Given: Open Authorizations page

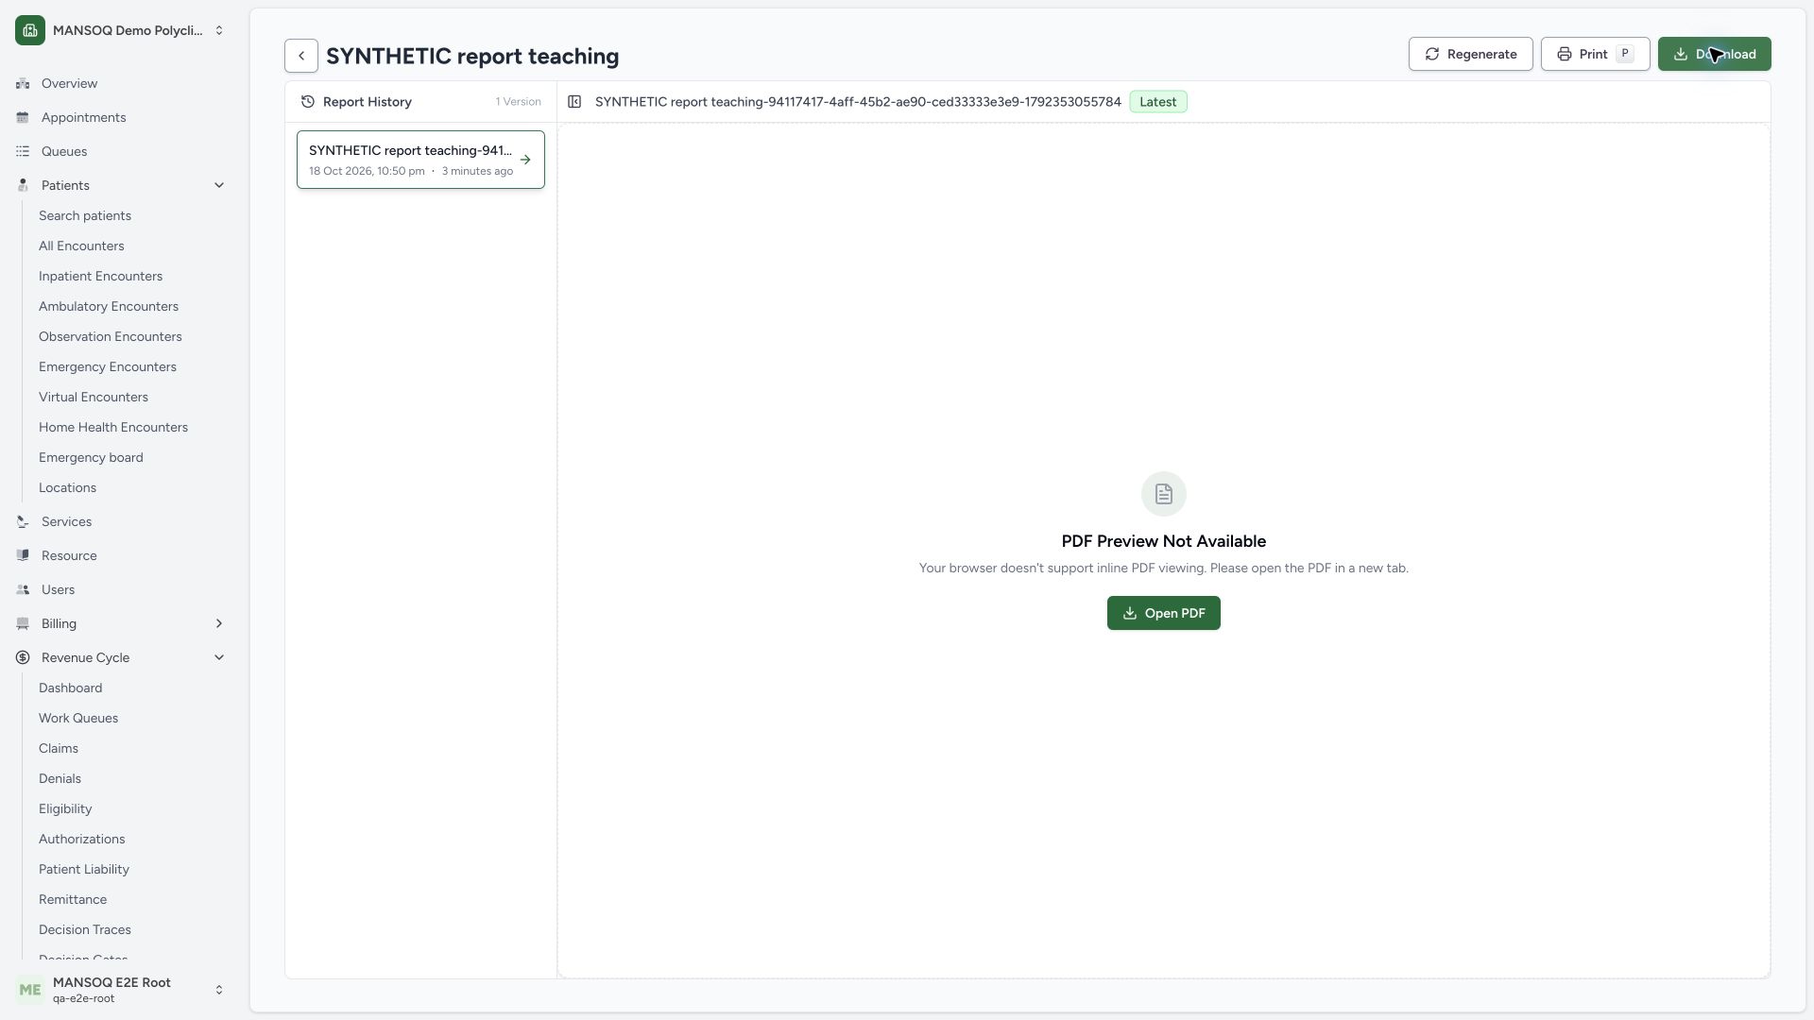Looking at the screenshot, I should click(81, 839).
